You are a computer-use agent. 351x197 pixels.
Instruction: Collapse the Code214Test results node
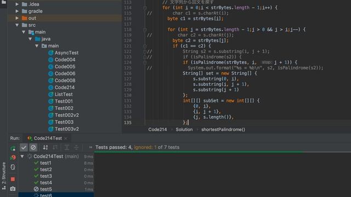click(x=22, y=156)
